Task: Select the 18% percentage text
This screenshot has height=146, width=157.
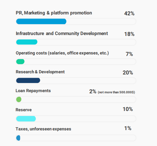Action: coord(129,34)
